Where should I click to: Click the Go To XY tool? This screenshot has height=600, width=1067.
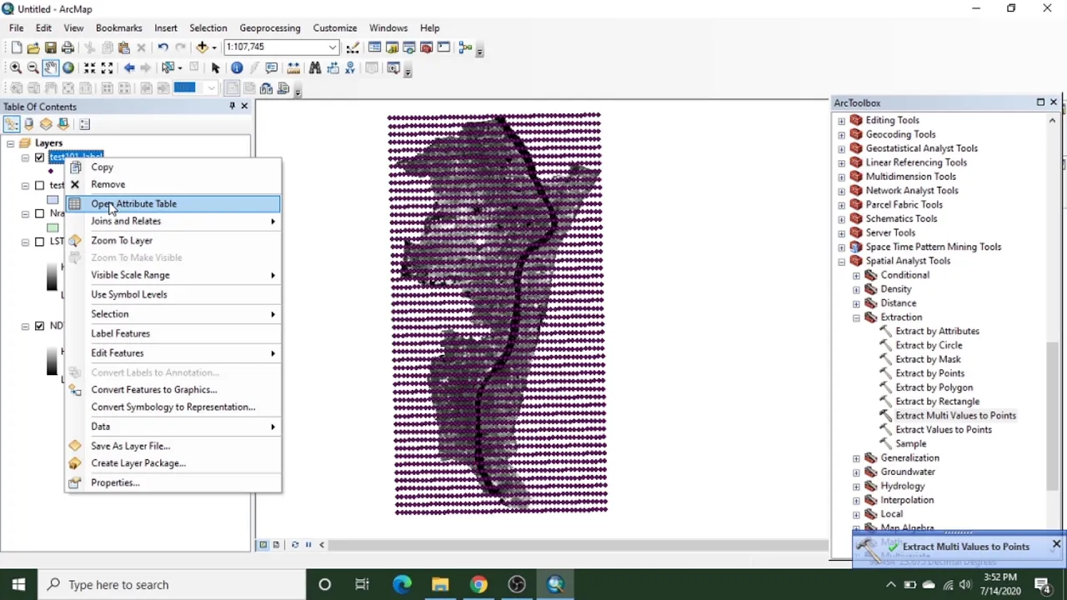[x=350, y=67]
